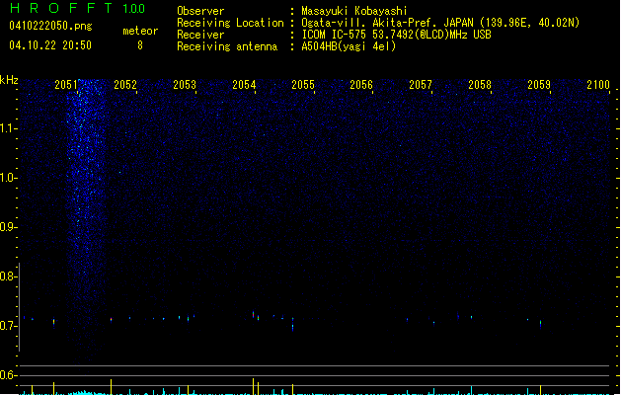The image size is (621, 395).
Task: Click the timestamp 04.10.22 20:50
Action: click(x=50, y=45)
